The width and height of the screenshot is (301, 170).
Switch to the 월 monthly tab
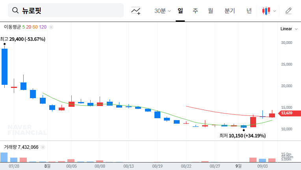pos(210,11)
